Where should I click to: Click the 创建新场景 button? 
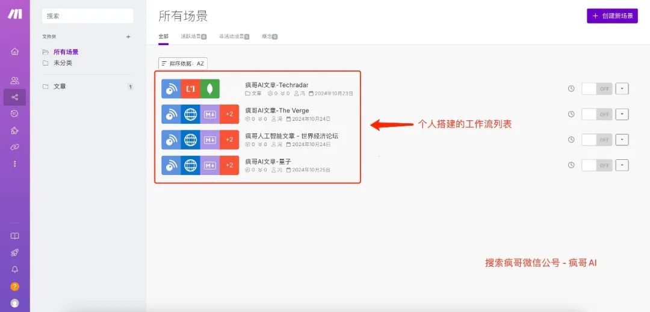612,16
